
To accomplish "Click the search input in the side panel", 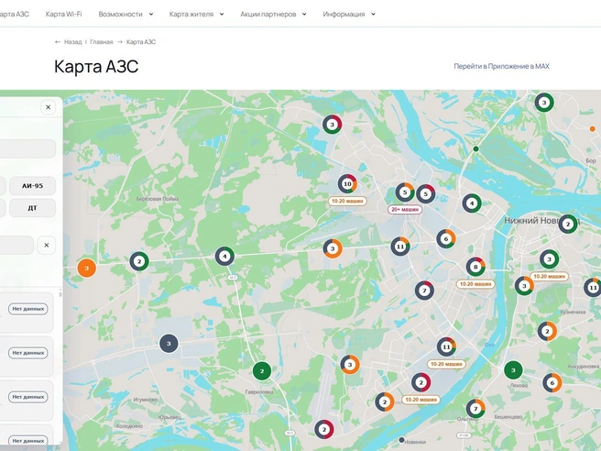I will coord(28,148).
